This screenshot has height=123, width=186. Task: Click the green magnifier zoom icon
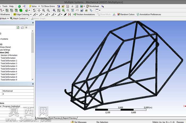coord(63,10)
